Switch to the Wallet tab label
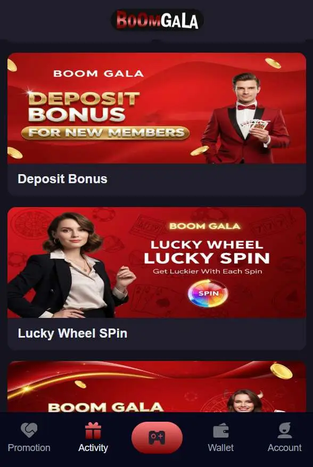 pyautogui.click(x=221, y=447)
